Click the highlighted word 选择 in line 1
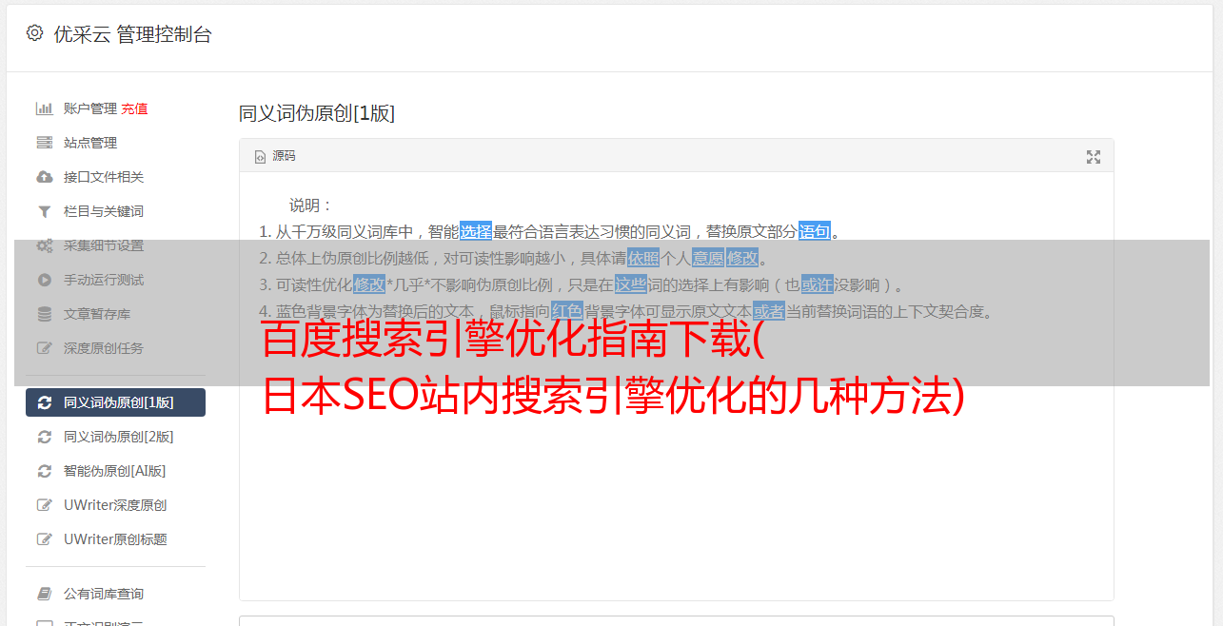The width and height of the screenshot is (1223, 626). 476,231
